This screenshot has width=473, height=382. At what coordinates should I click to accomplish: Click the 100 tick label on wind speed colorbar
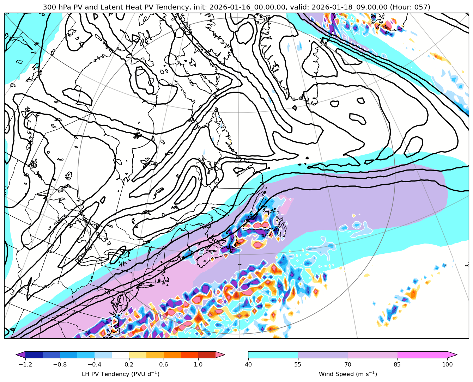pos(448,364)
